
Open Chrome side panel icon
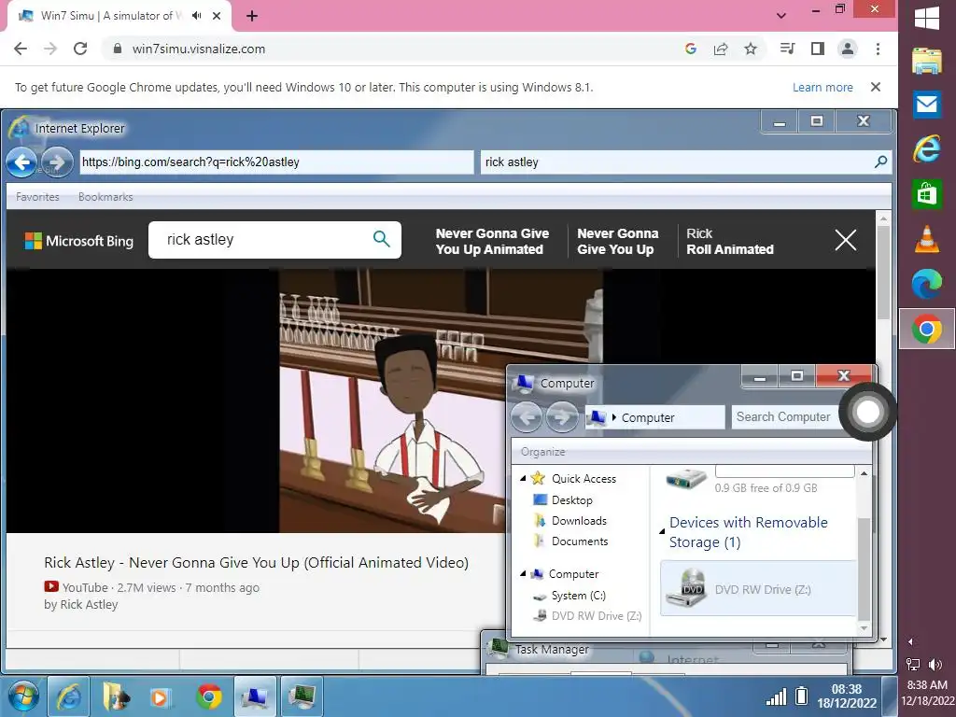(818, 49)
